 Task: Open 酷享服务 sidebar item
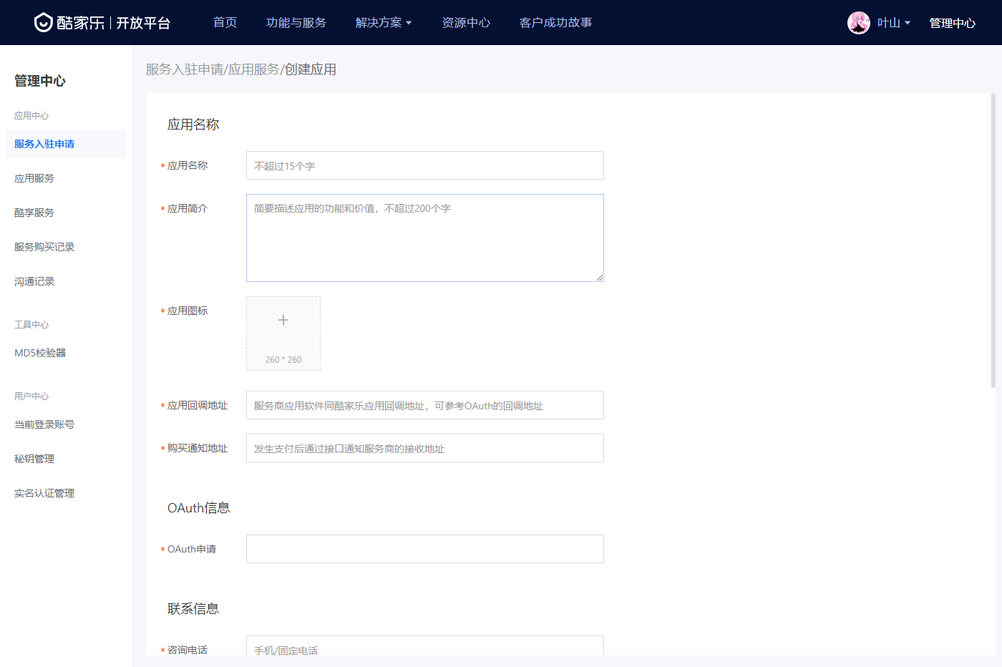click(x=34, y=213)
